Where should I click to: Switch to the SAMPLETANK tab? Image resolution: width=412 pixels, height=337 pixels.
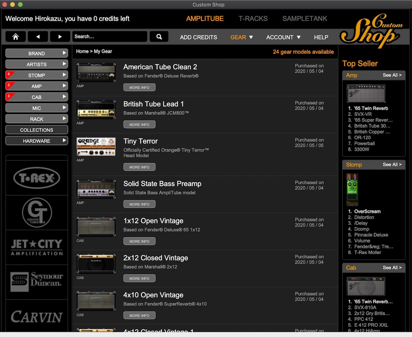[305, 19]
